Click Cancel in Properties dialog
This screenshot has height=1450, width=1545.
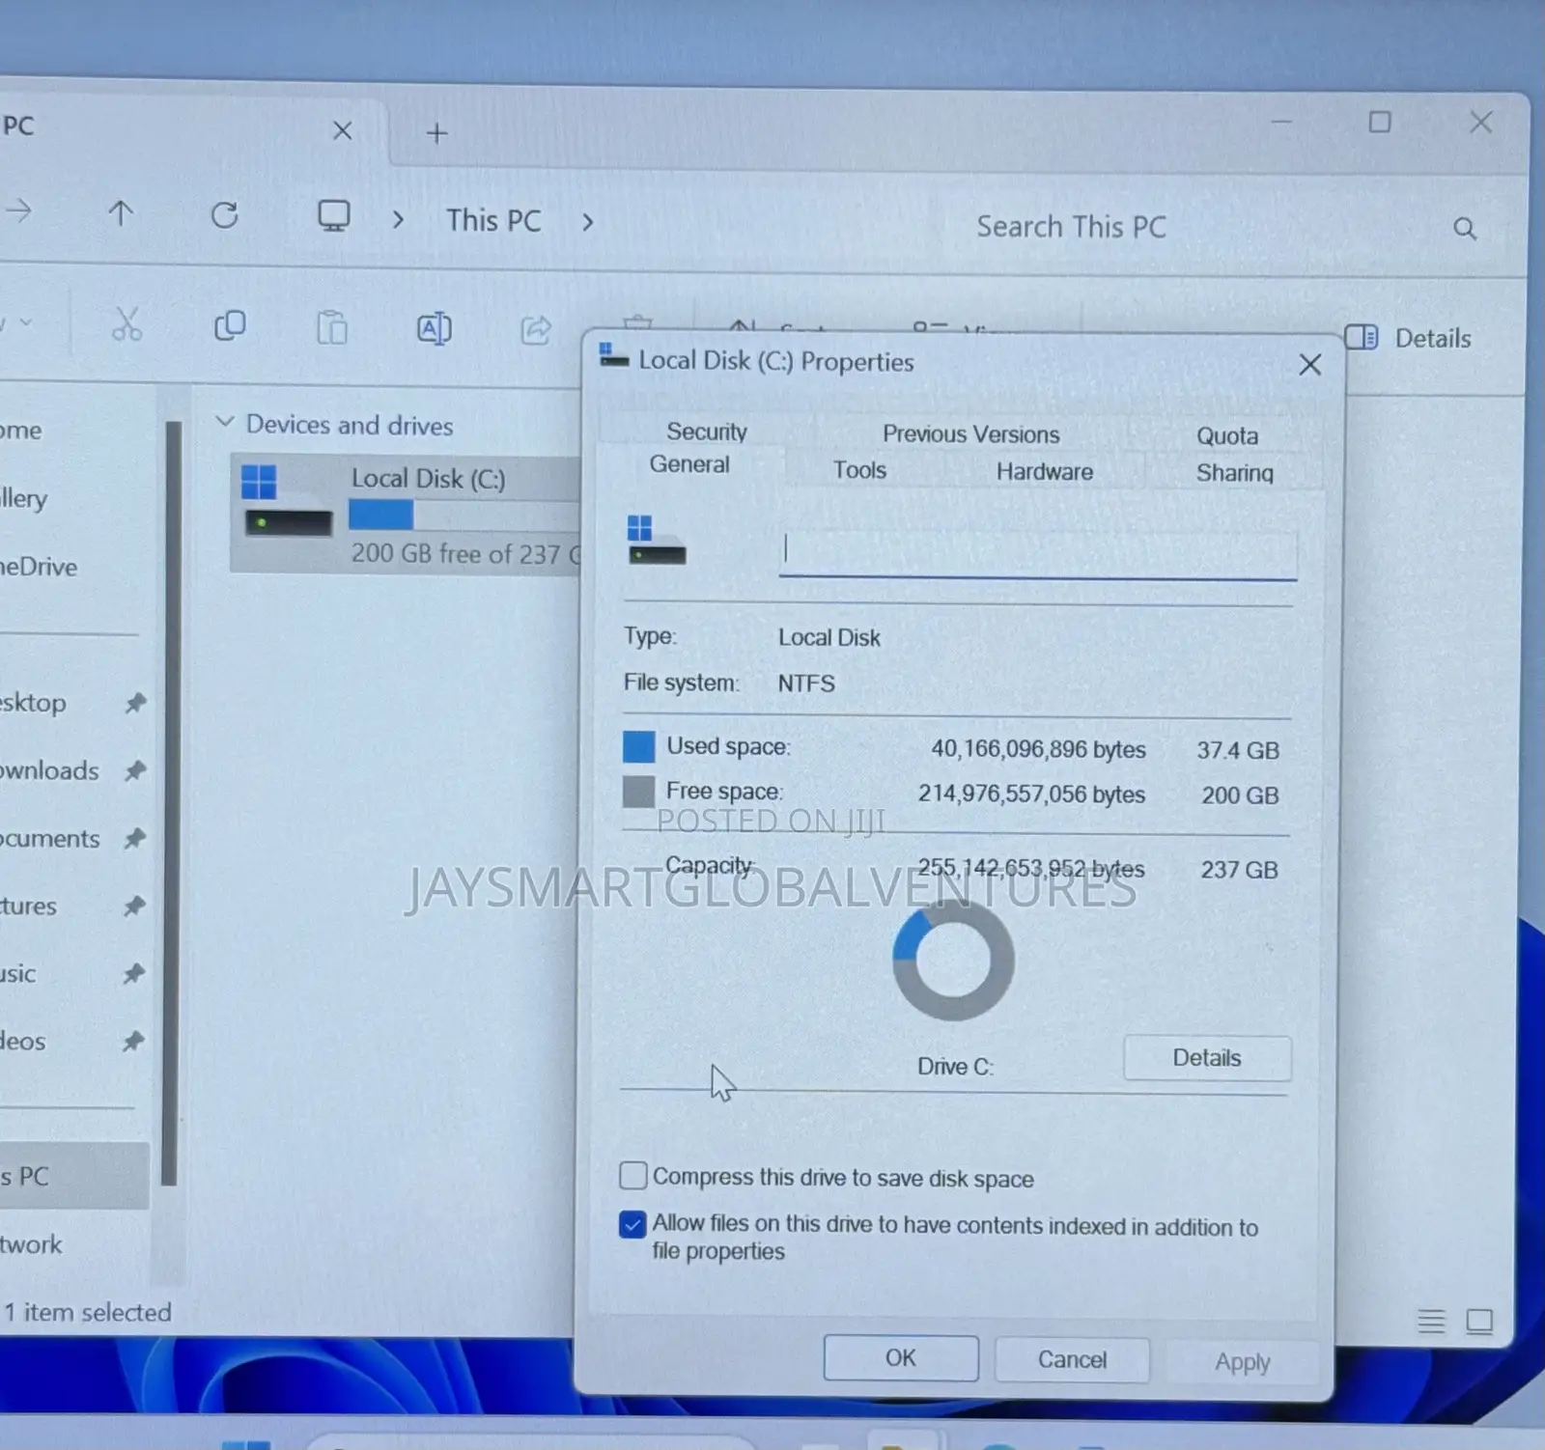pyautogui.click(x=1072, y=1359)
